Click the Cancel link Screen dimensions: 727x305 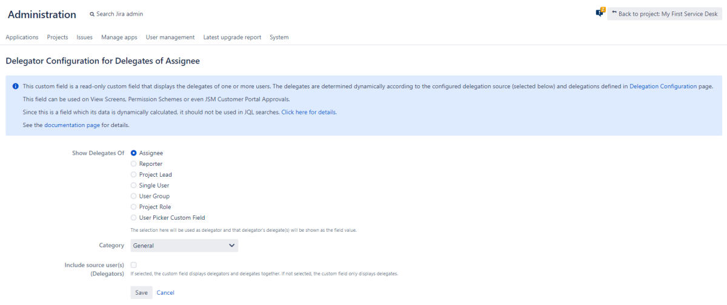click(x=165, y=293)
